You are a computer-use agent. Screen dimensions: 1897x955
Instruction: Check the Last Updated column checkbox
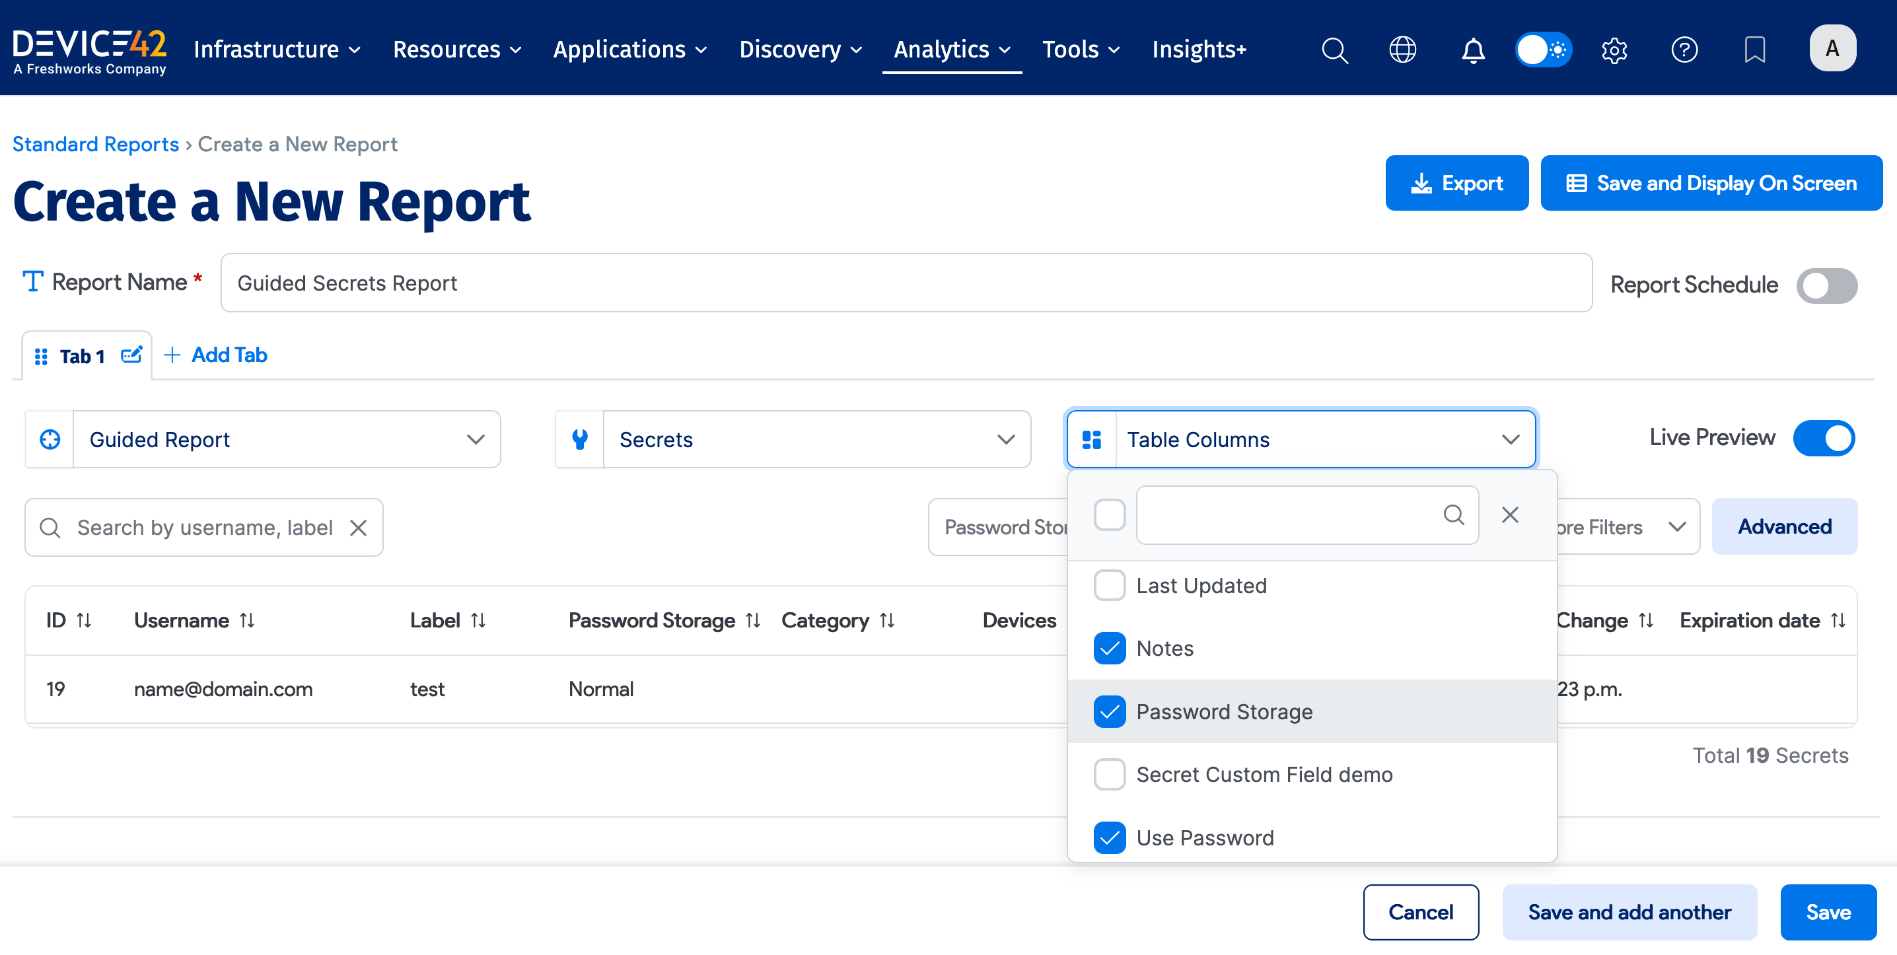tap(1109, 585)
